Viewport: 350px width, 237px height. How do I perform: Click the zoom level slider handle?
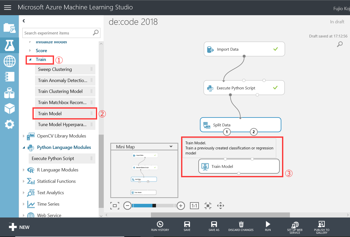click(154, 206)
